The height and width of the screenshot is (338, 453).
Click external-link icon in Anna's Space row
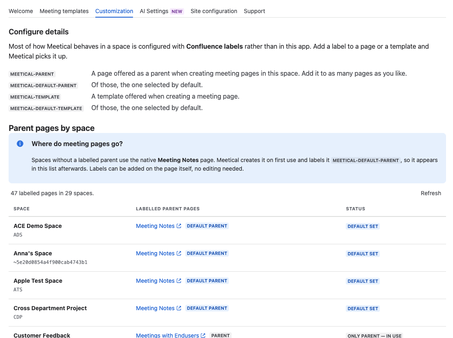coord(179,253)
